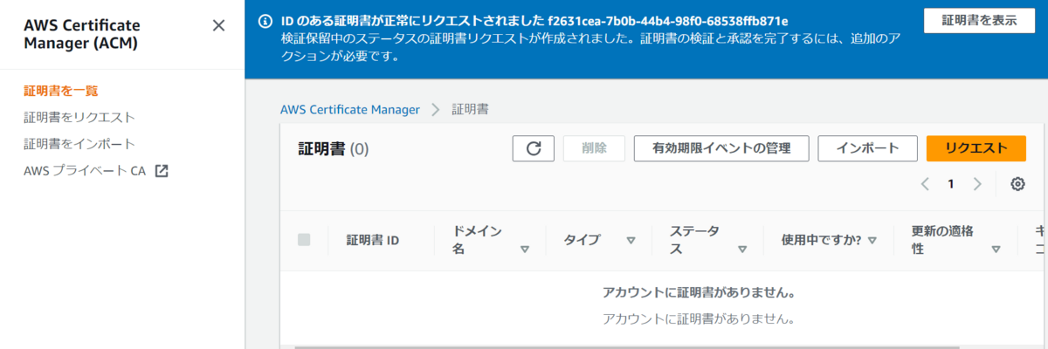1048x349 pixels.
Task: Sort by ステータス column arrow
Action: pyautogui.click(x=742, y=249)
